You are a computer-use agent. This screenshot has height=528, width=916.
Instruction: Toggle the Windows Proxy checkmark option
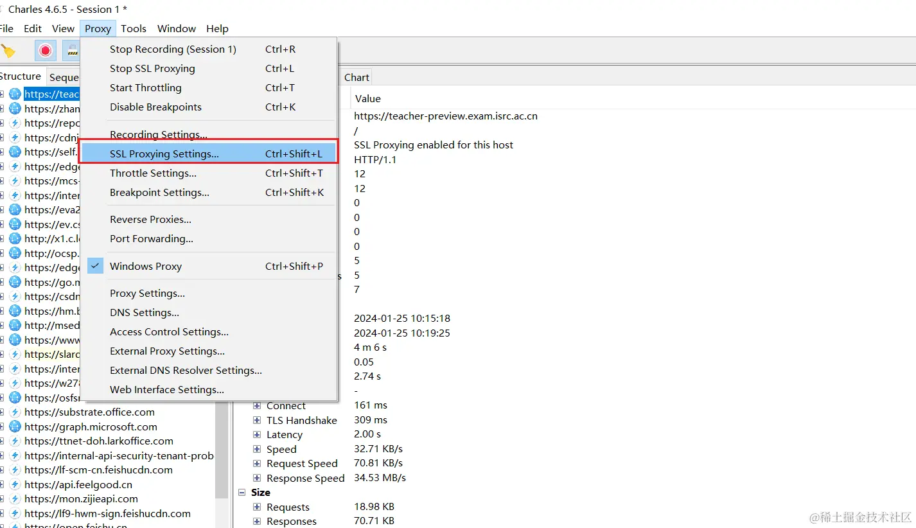[x=145, y=266]
